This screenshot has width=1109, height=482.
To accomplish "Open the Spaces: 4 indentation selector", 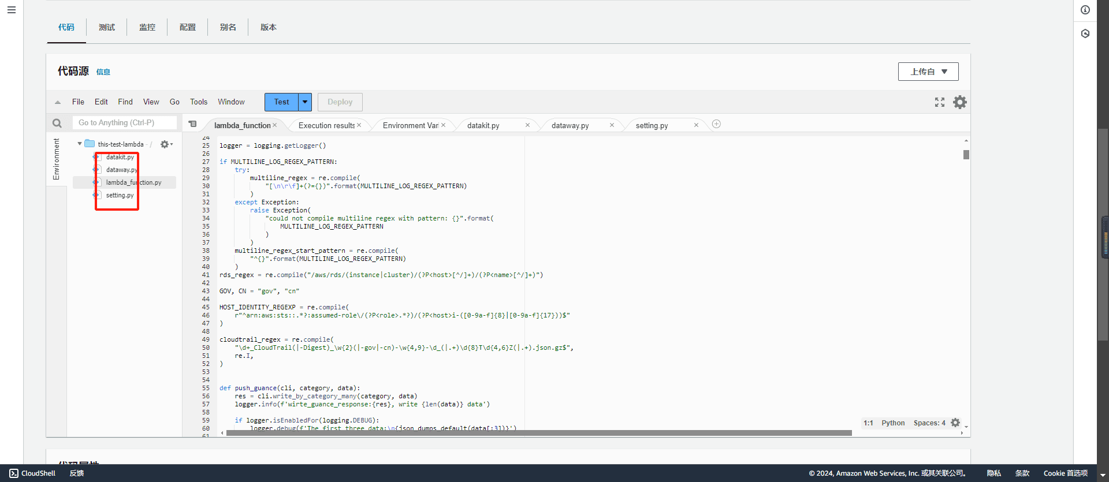I will click(929, 423).
